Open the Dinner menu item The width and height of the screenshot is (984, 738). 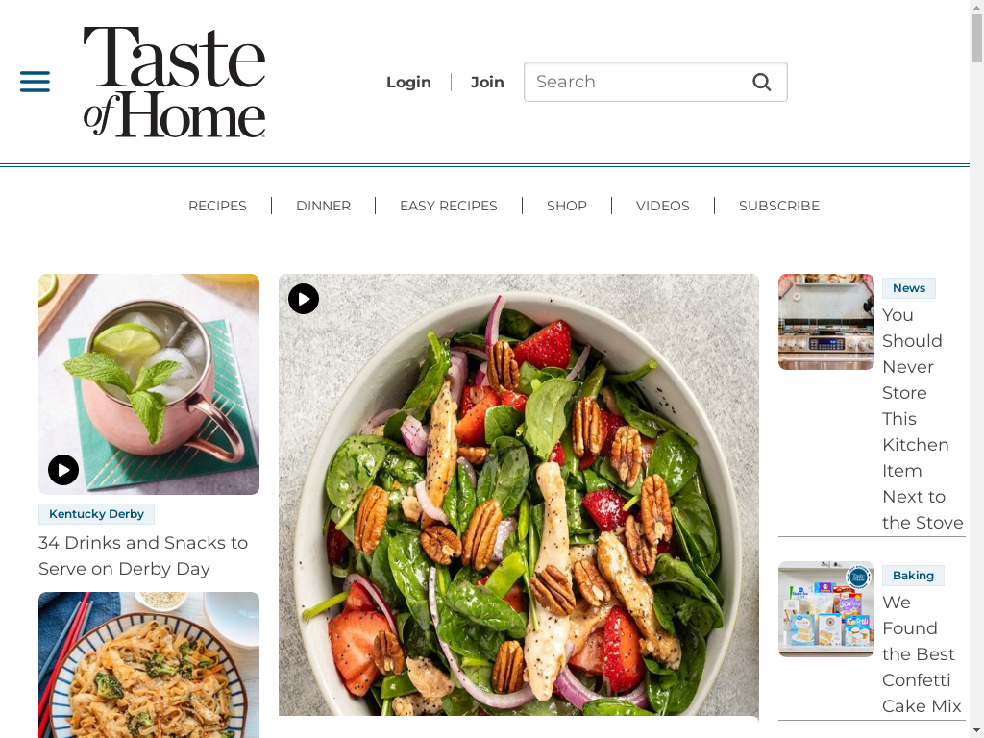(x=323, y=206)
